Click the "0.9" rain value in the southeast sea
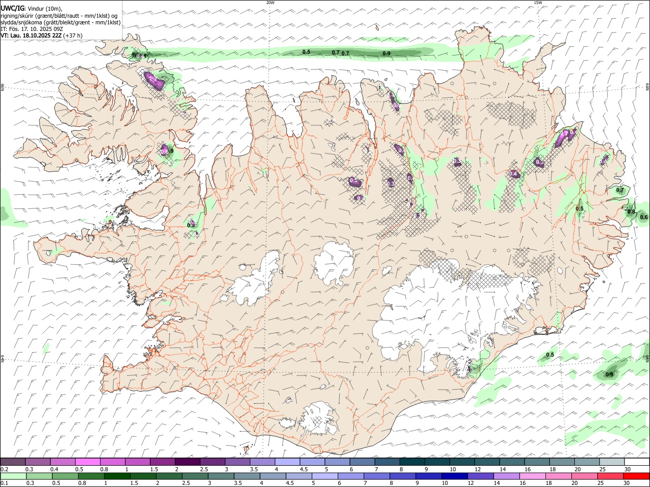Screen dimensions: 650x487 pyautogui.click(x=610, y=374)
